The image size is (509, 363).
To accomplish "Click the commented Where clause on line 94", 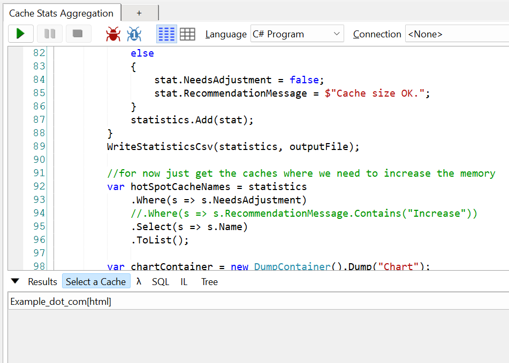I will 304,214.
